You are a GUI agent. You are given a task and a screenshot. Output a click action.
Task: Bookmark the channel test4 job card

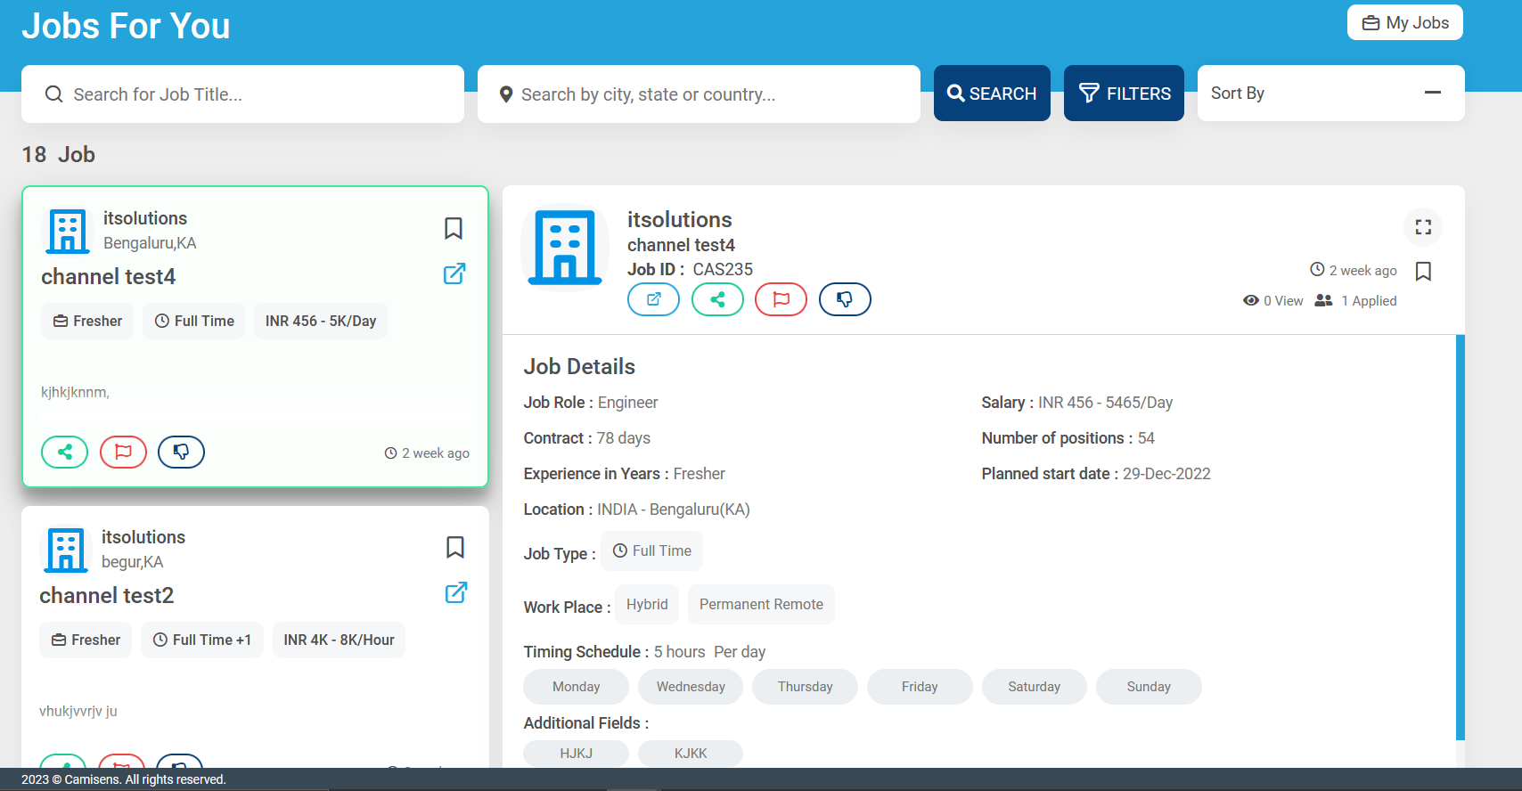tap(453, 229)
